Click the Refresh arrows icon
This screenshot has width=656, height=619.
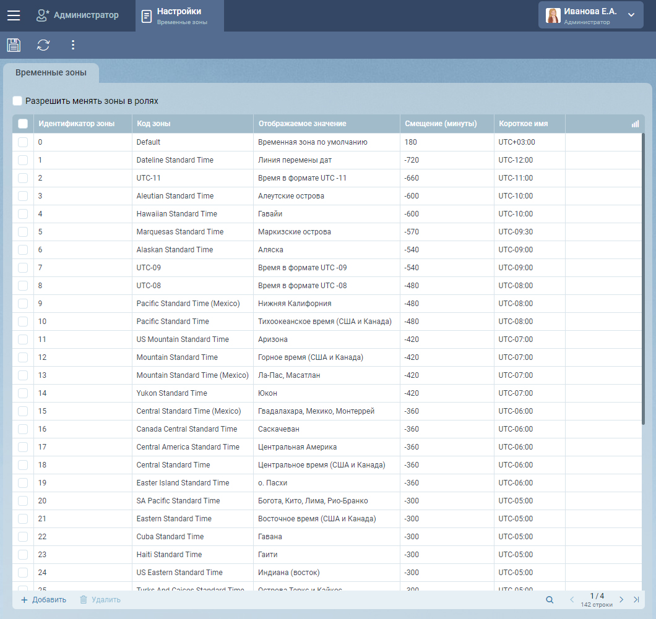click(x=43, y=45)
